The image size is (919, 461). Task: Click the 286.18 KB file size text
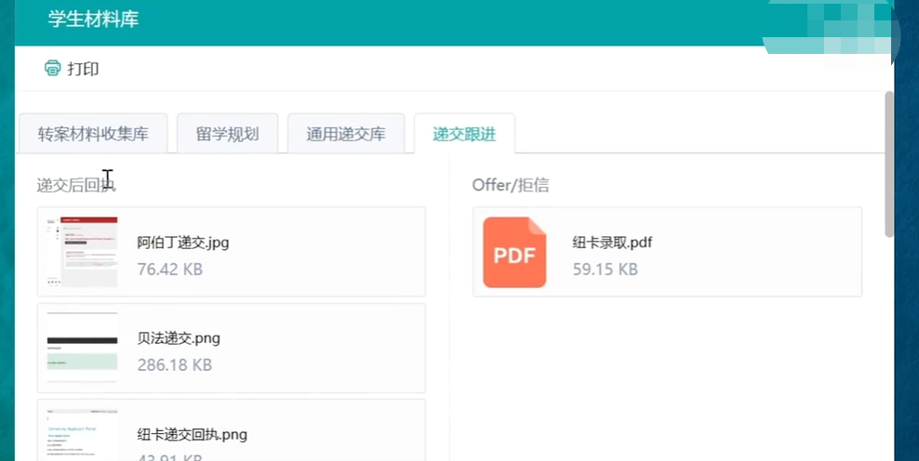pyautogui.click(x=174, y=364)
